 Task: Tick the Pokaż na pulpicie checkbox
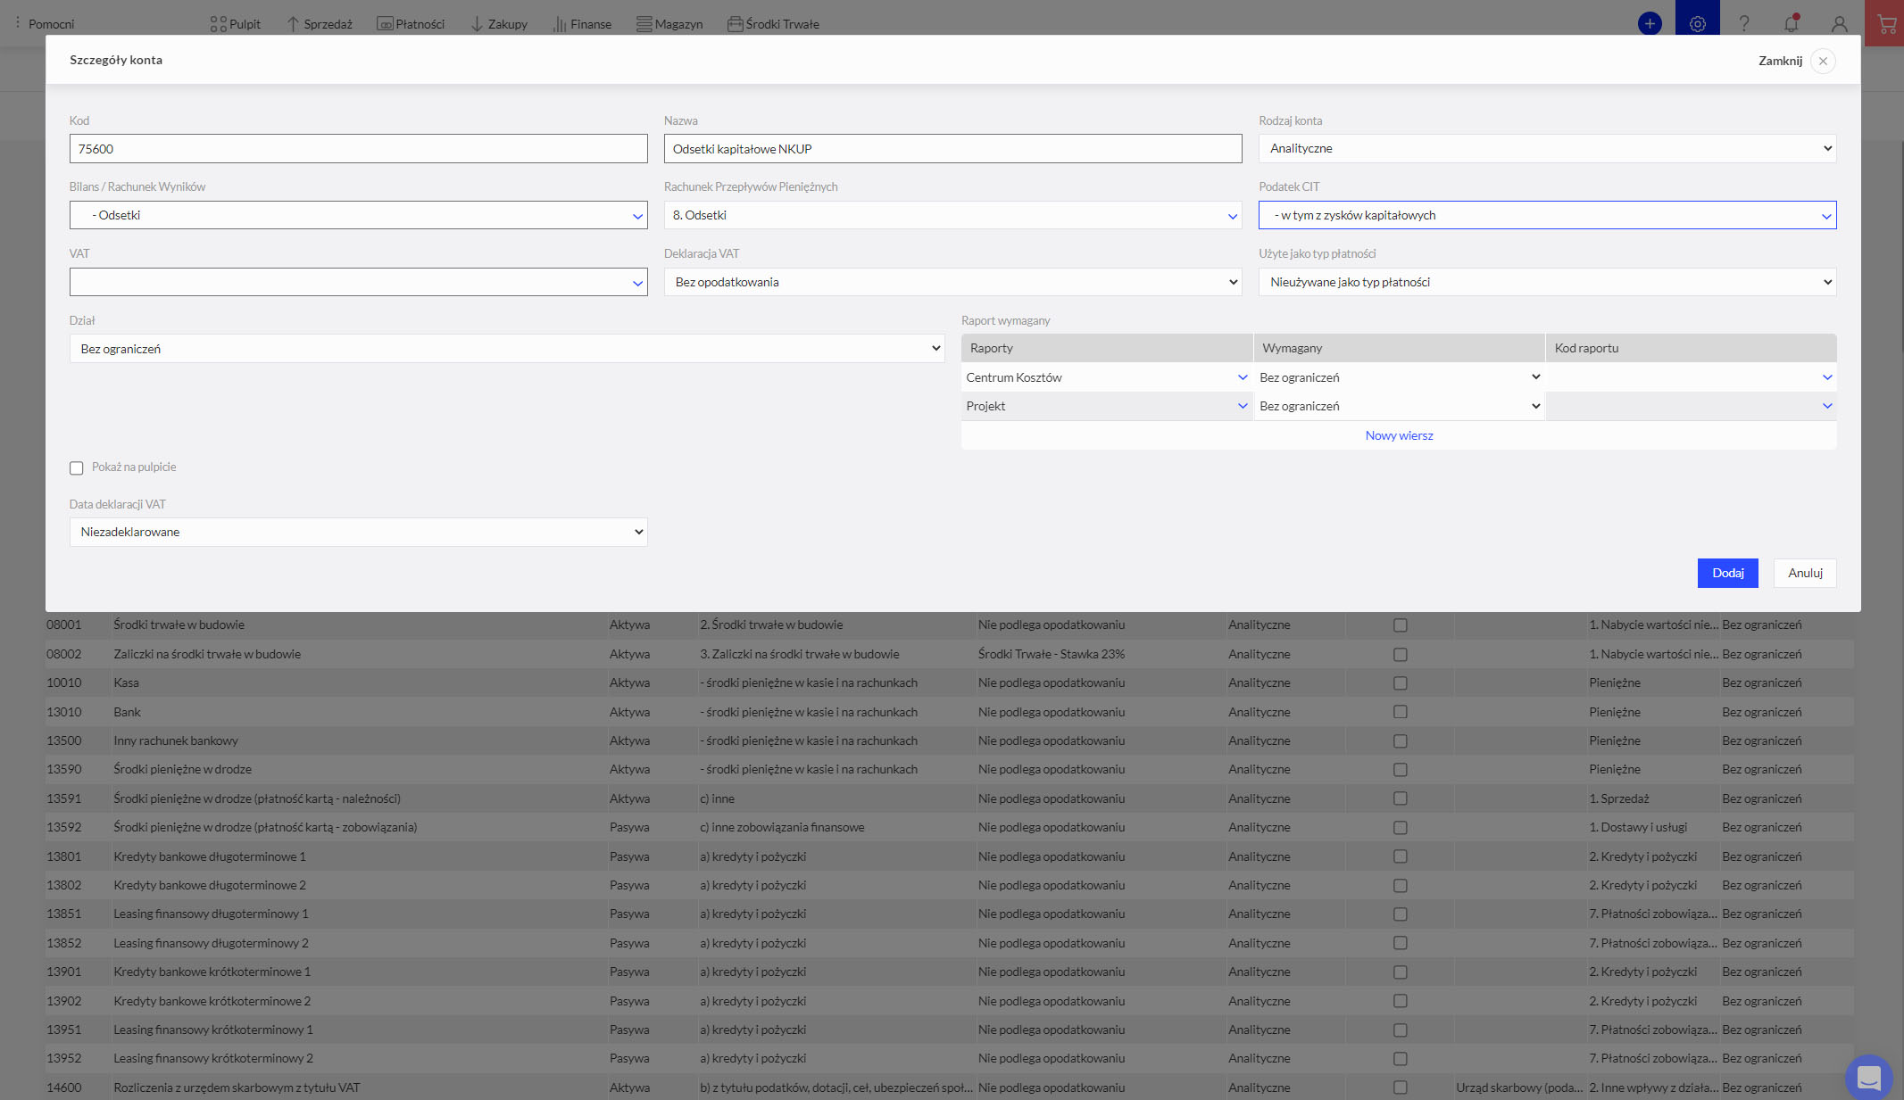[x=77, y=467]
